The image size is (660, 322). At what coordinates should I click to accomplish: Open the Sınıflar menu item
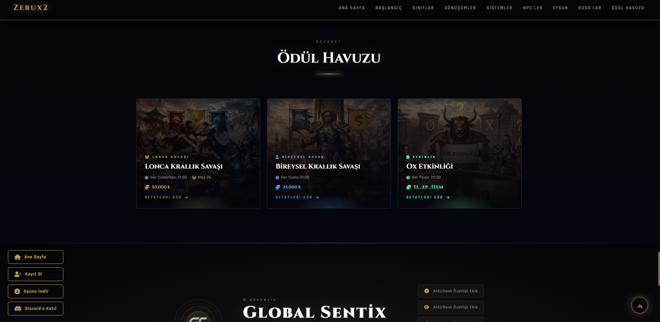423,8
